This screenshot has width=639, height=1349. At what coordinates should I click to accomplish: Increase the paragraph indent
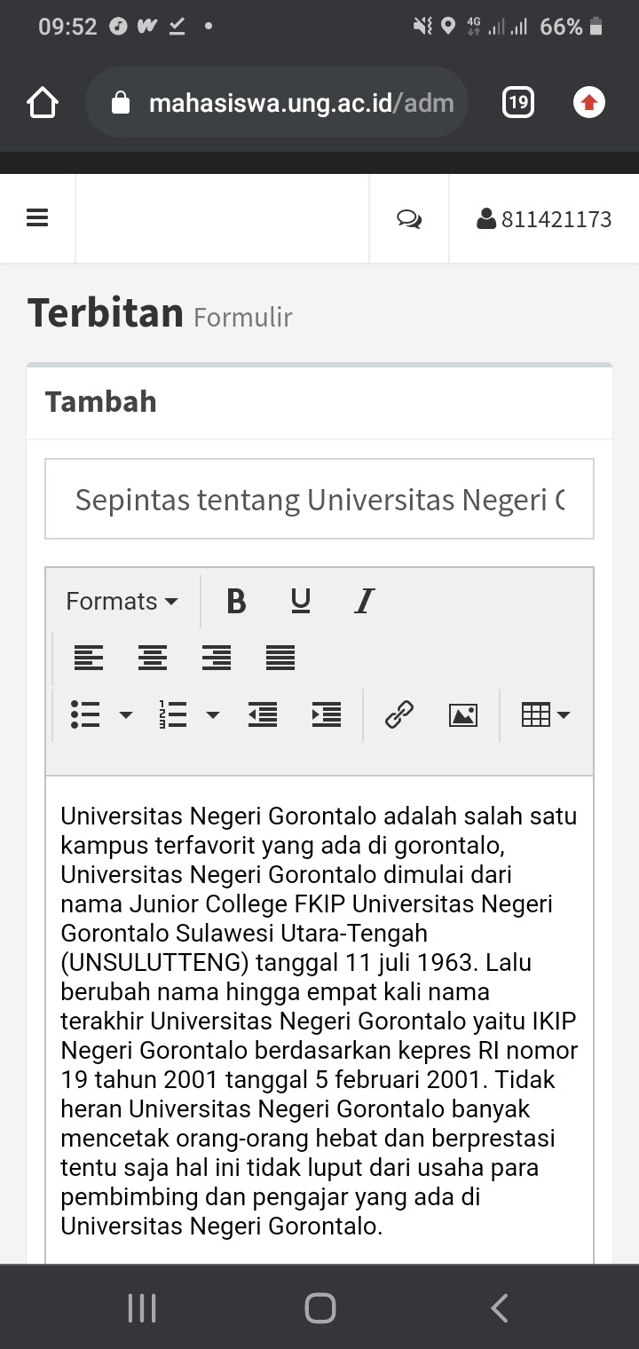pyautogui.click(x=327, y=714)
